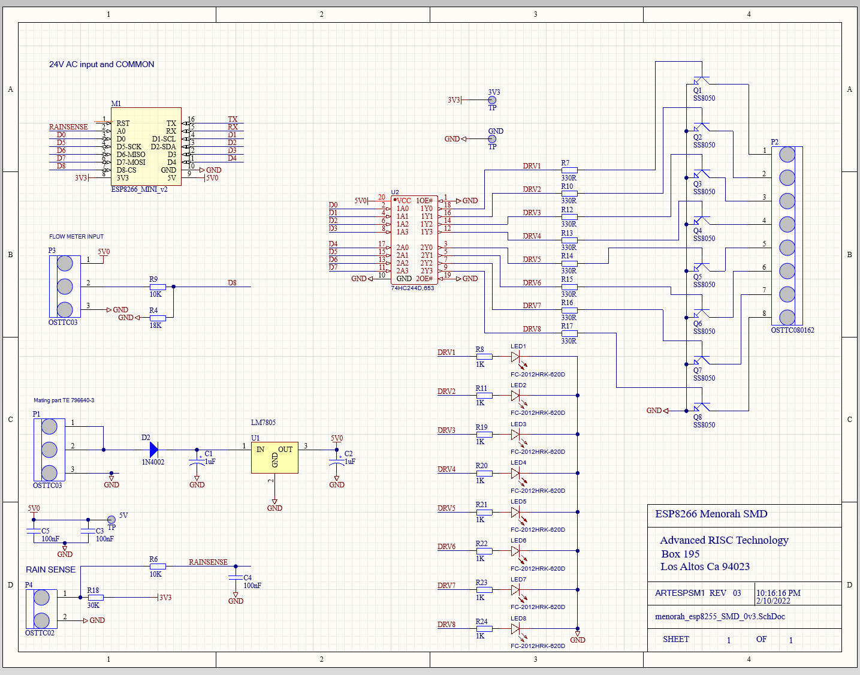Click resistor R9 10K symbol

[158, 287]
